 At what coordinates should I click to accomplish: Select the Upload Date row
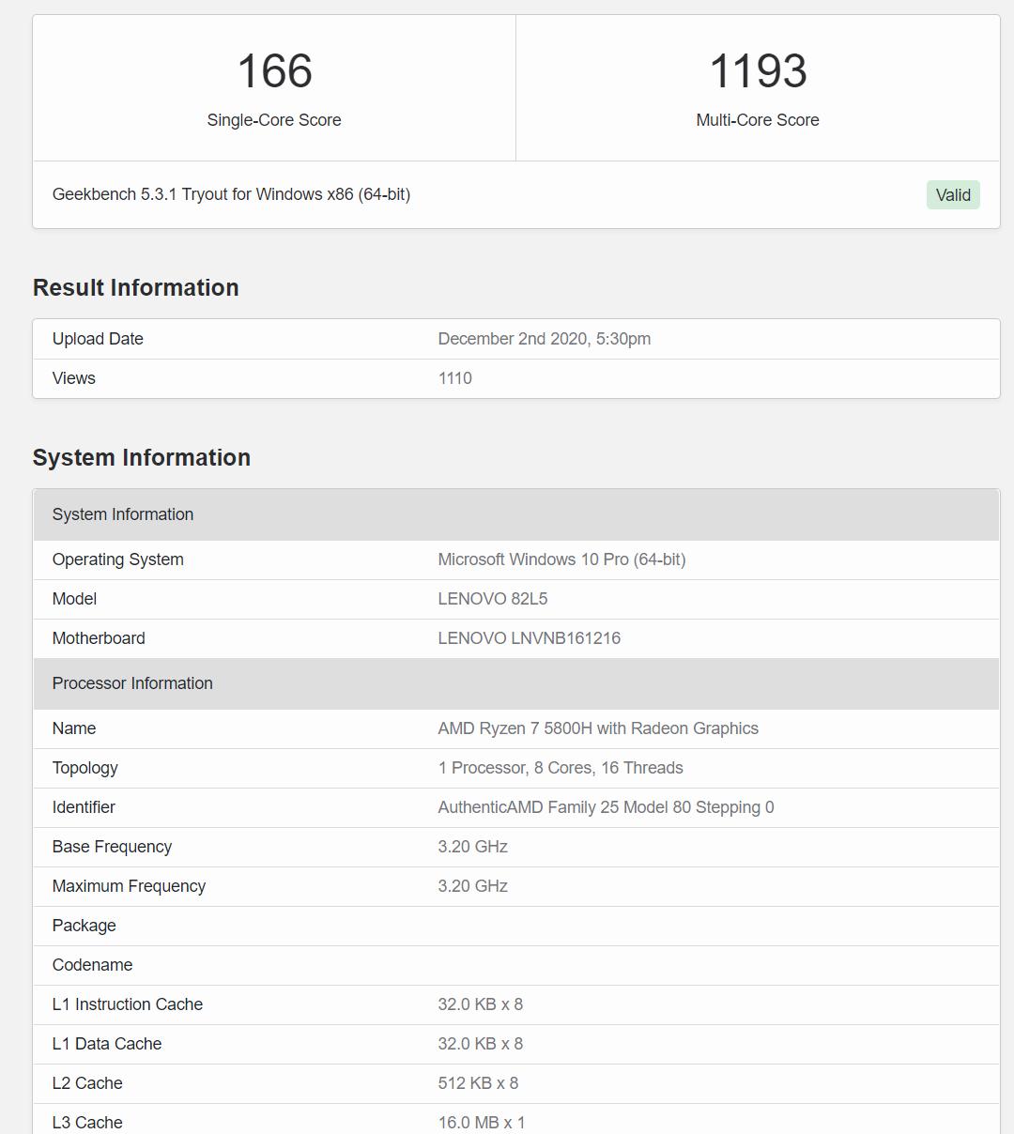97,339
